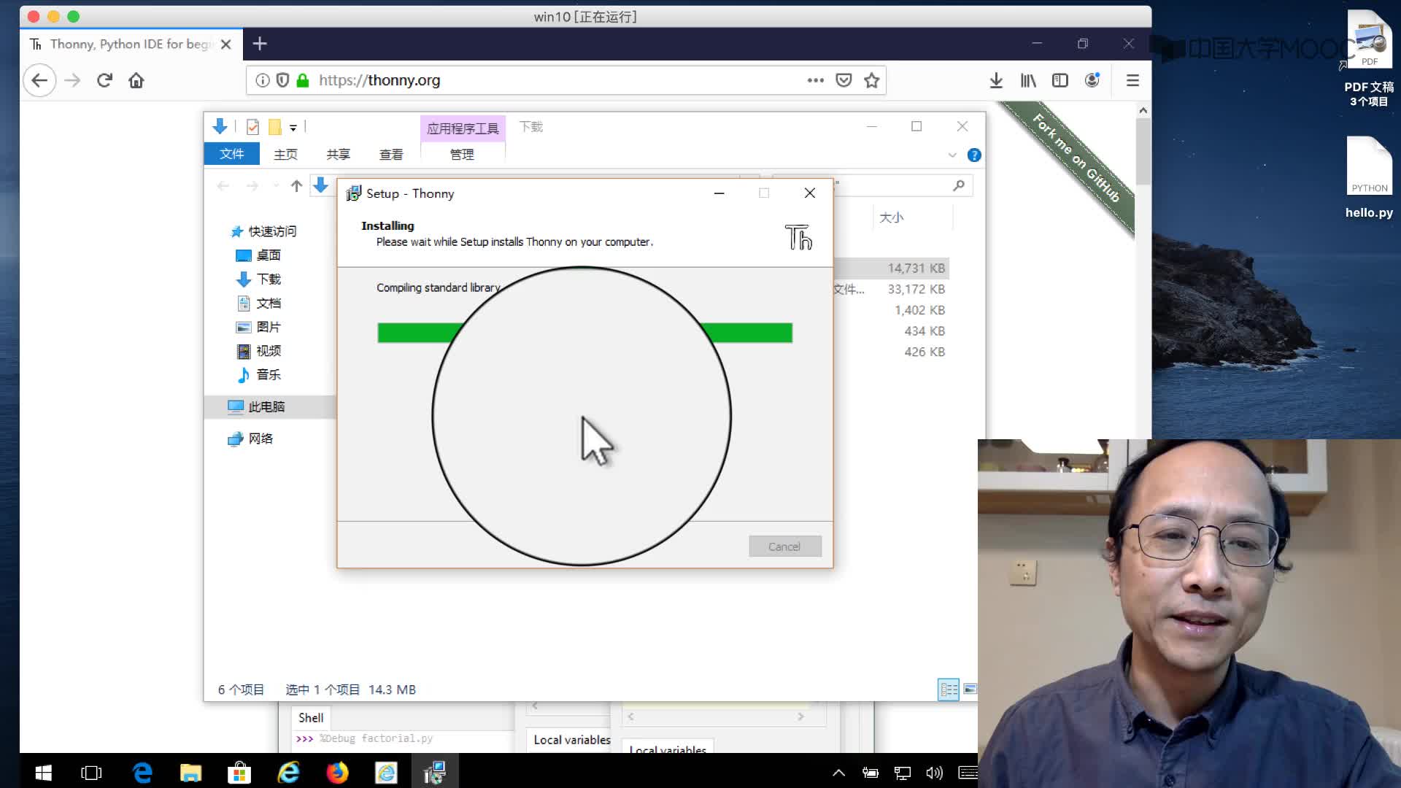
Task: Switch Explorer to large icons view
Action: [x=970, y=689]
